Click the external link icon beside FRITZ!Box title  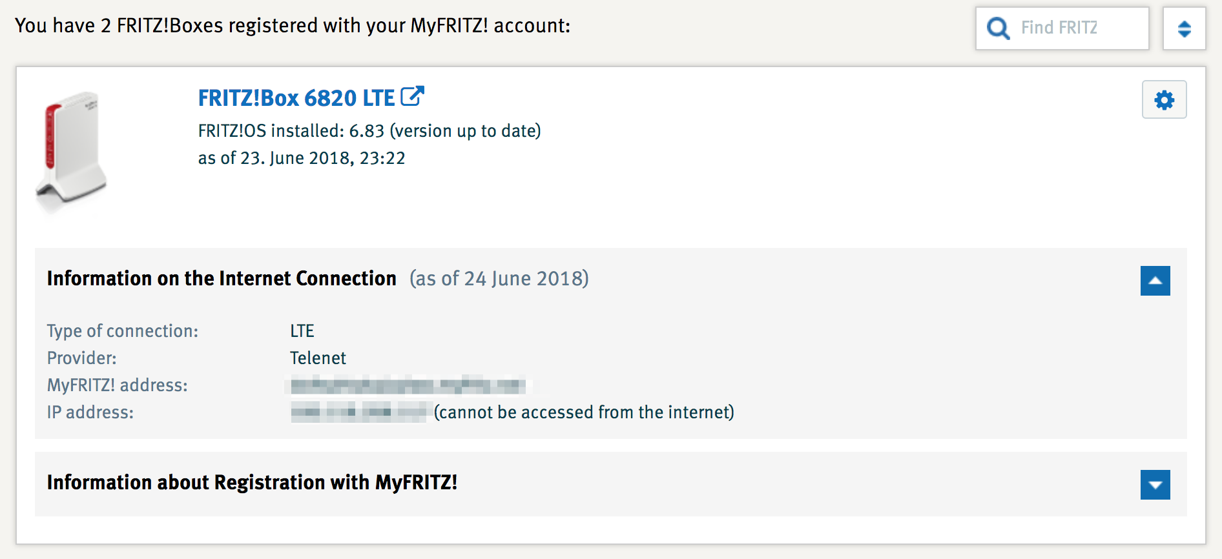click(x=412, y=97)
